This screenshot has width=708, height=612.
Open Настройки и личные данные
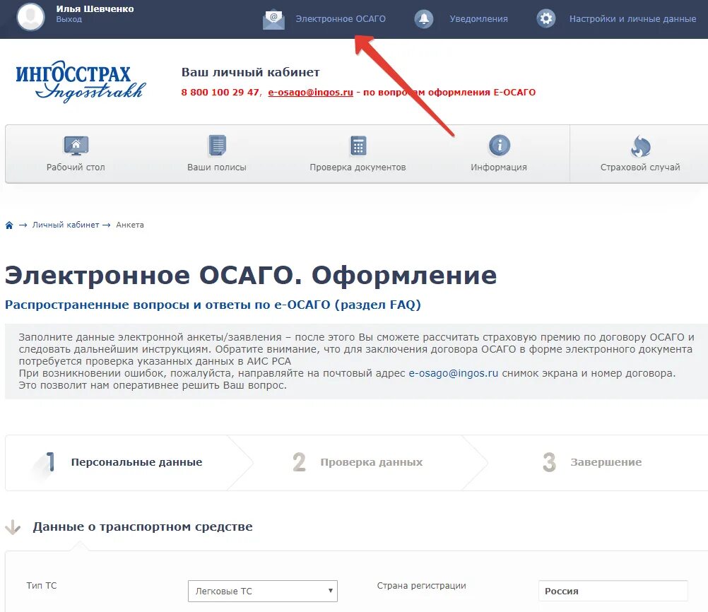(632, 19)
